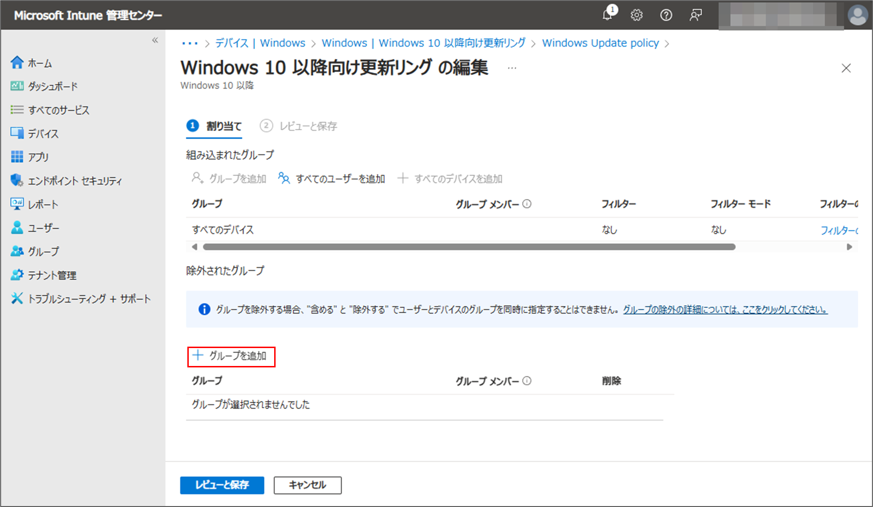Click the Endpoint security shield icon
Image resolution: width=873 pixels, height=507 pixels.
17,180
